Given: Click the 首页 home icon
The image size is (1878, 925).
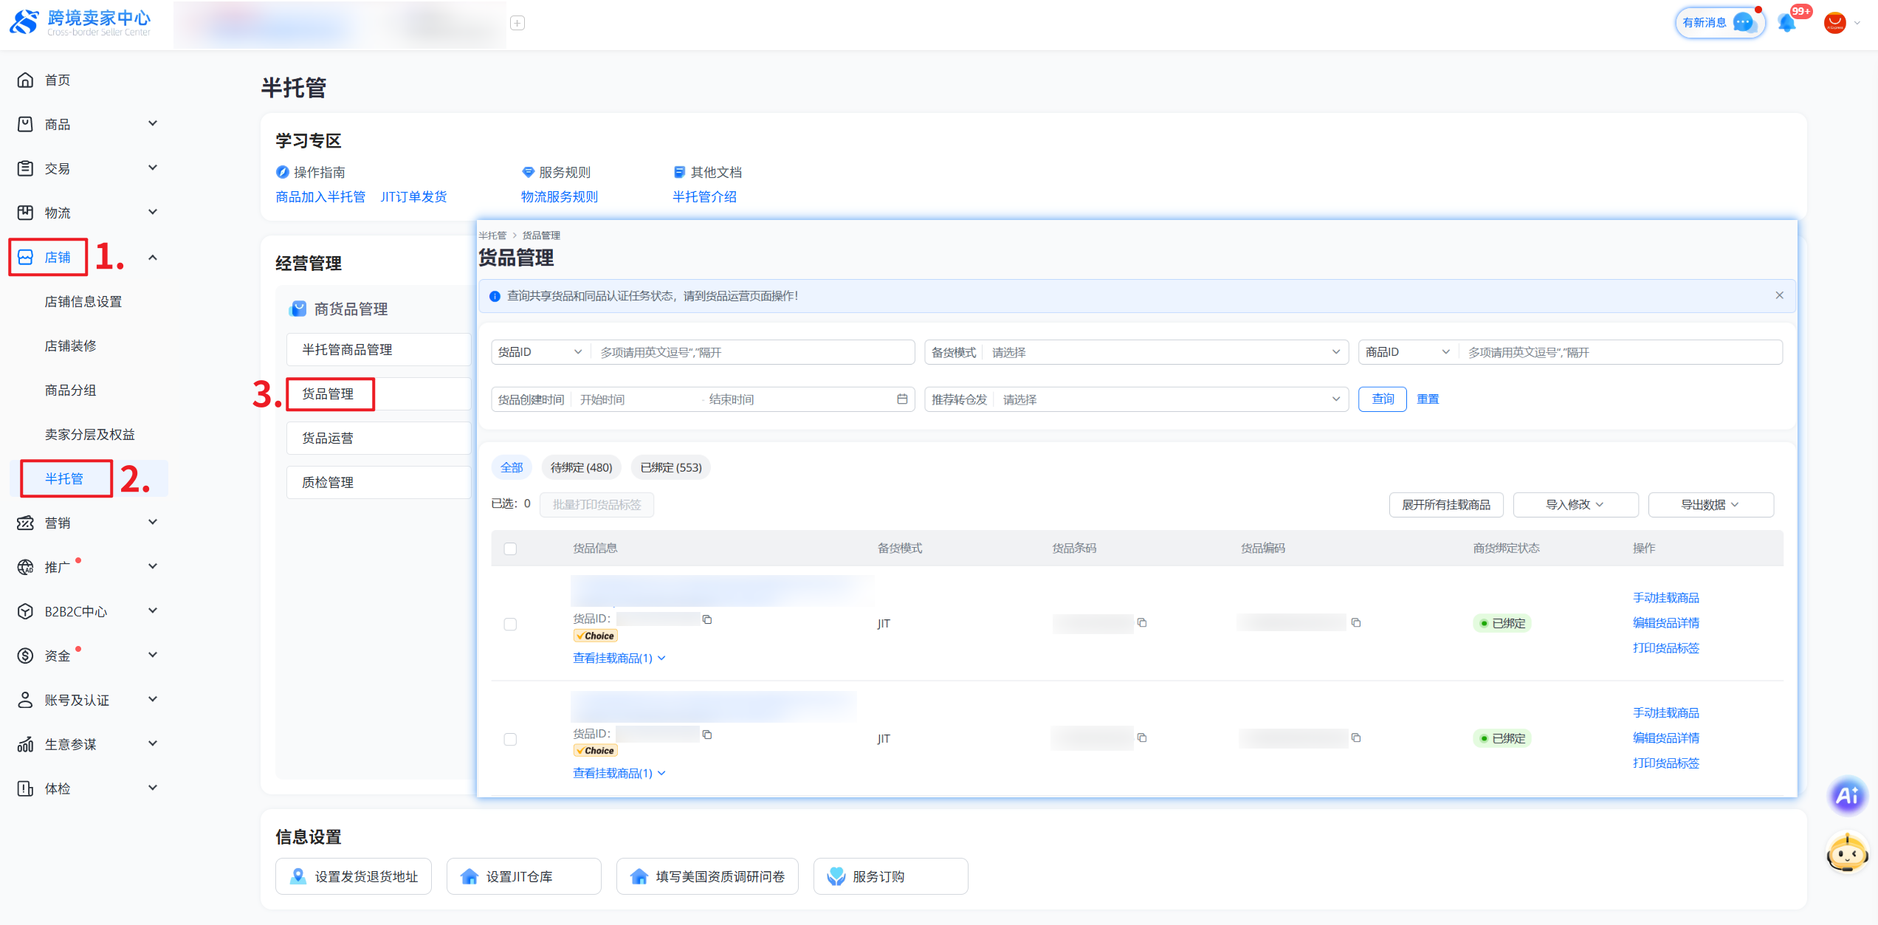Looking at the screenshot, I should coord(26,80).
